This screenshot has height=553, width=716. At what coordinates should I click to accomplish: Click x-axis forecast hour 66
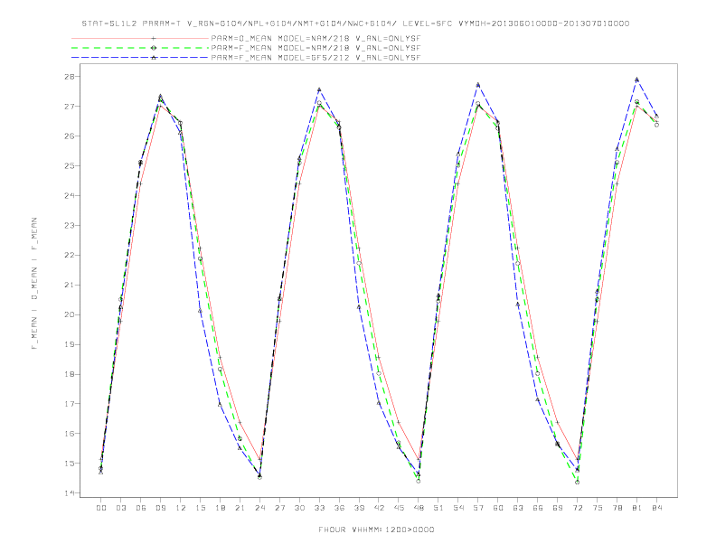pos(538,508)
